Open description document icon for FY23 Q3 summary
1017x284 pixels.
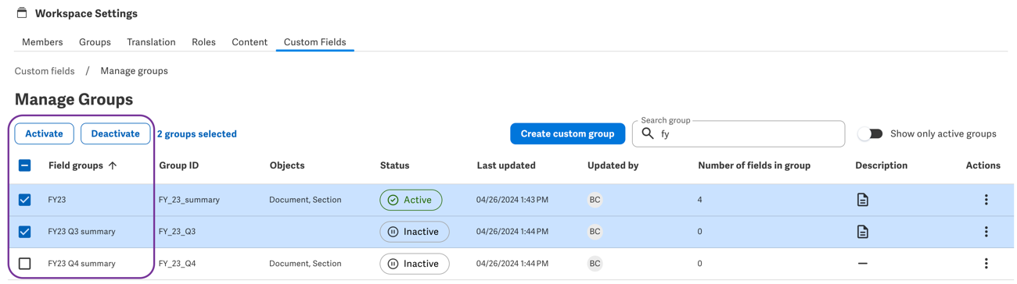coord(862,232)
